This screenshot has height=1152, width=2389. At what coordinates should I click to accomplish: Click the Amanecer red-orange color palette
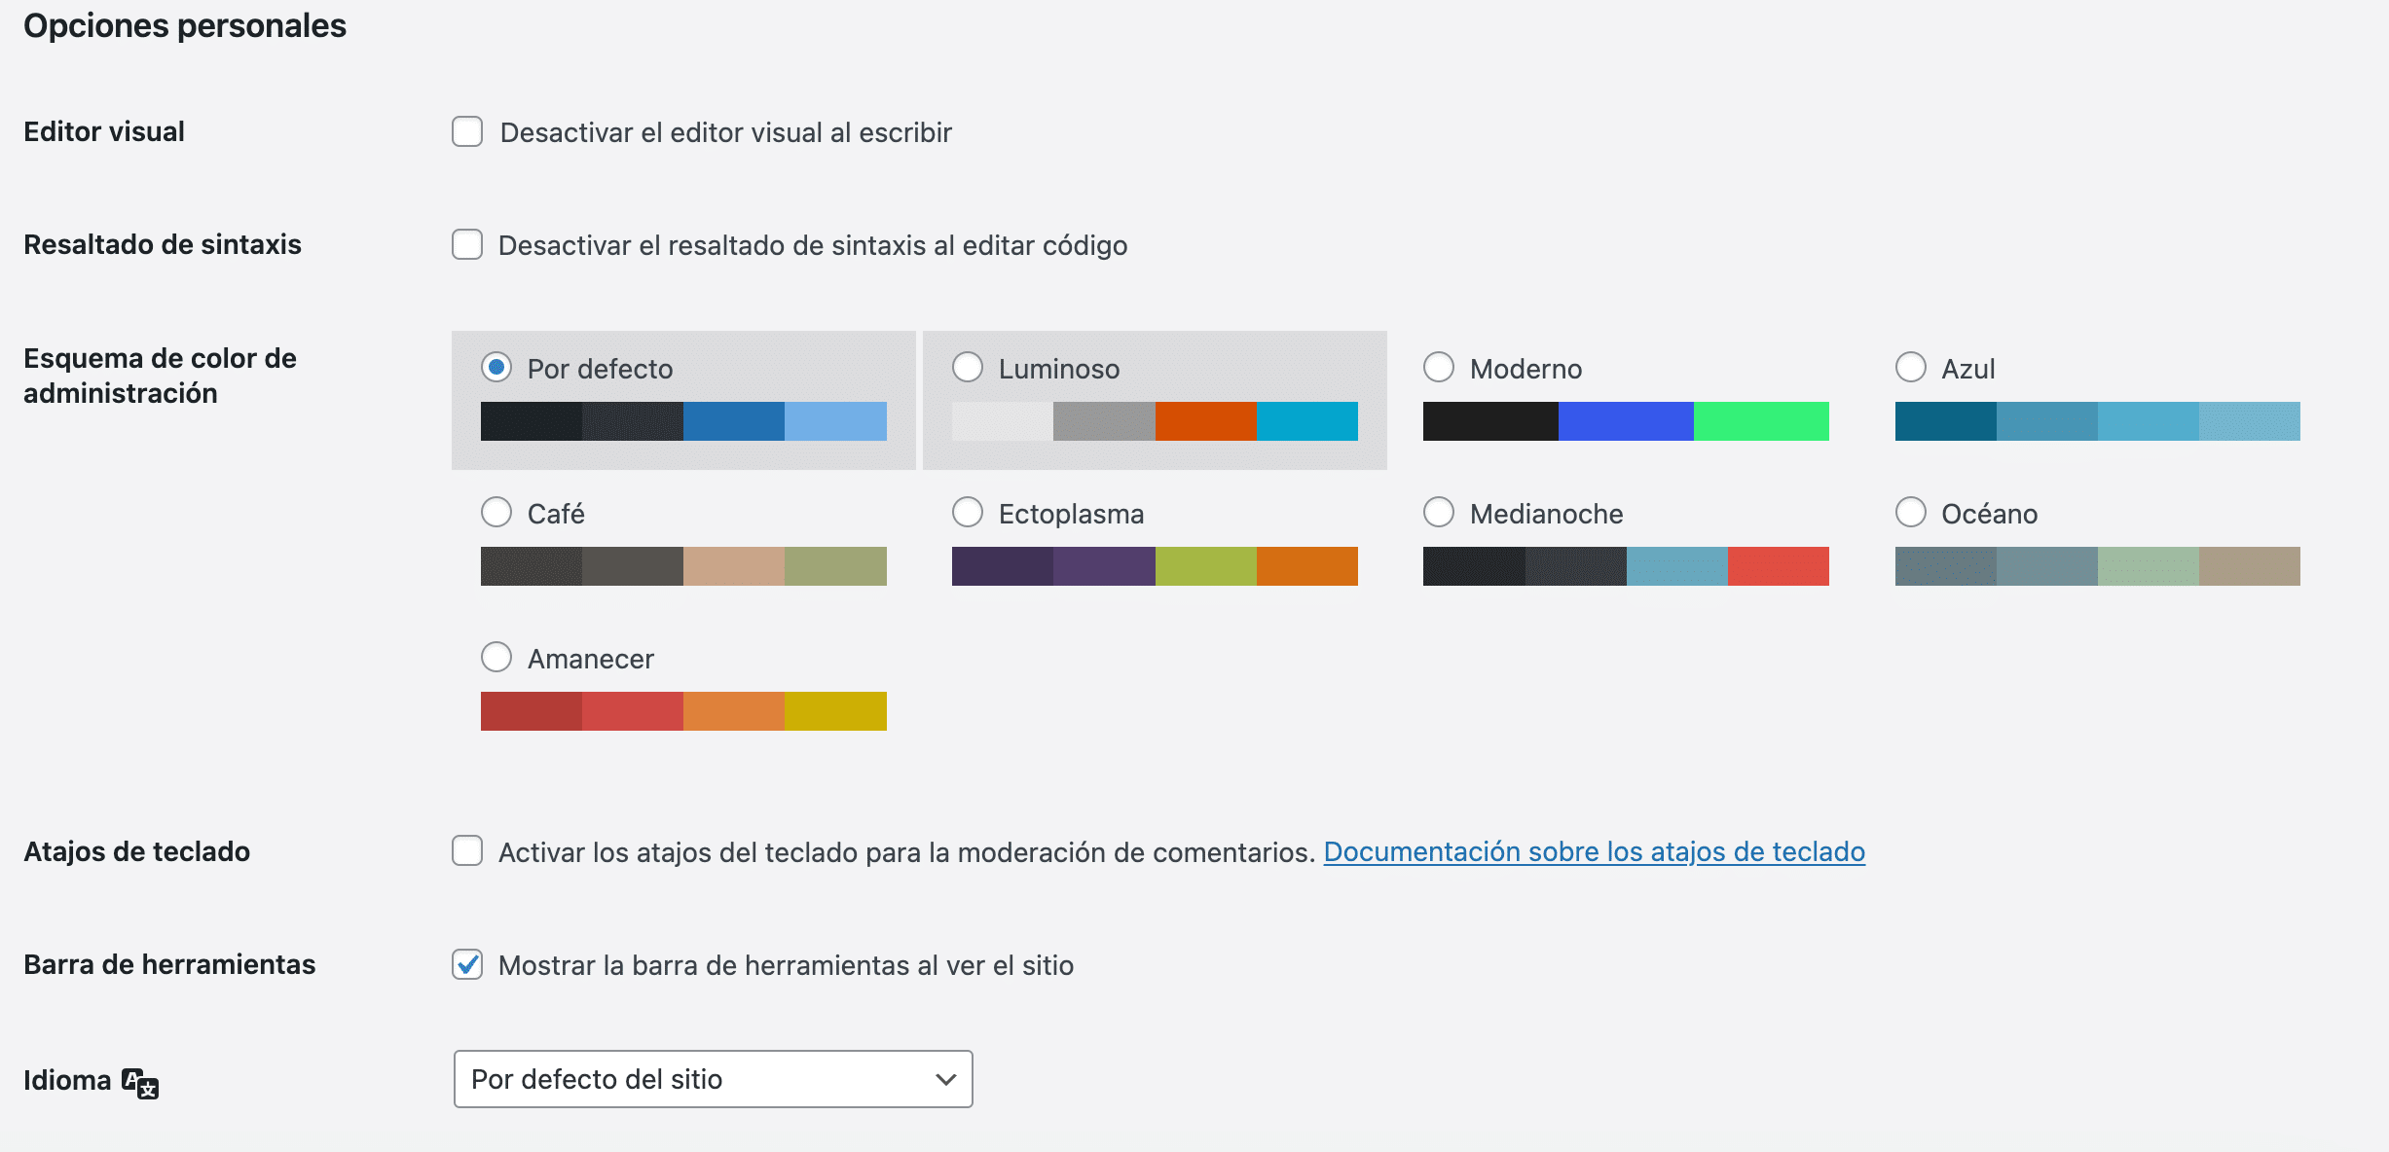click(x=683, y=711)
